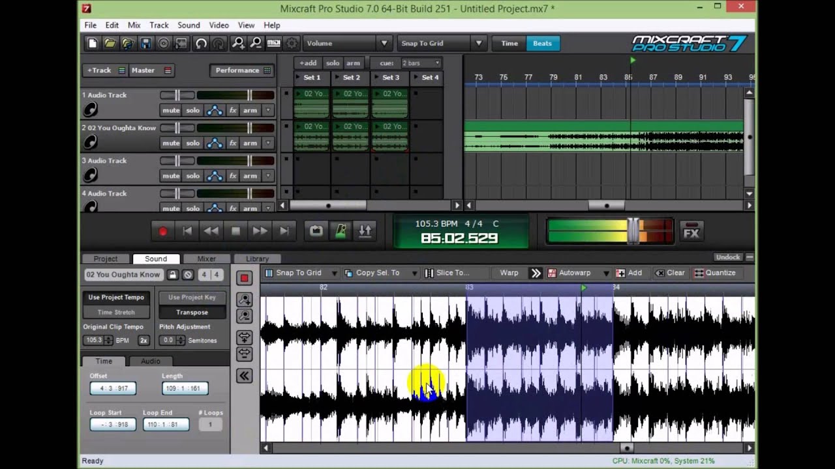Open the master FX button
Image resolution: width=835 pixels, height=469 pixels.
(x=691, y=232)
